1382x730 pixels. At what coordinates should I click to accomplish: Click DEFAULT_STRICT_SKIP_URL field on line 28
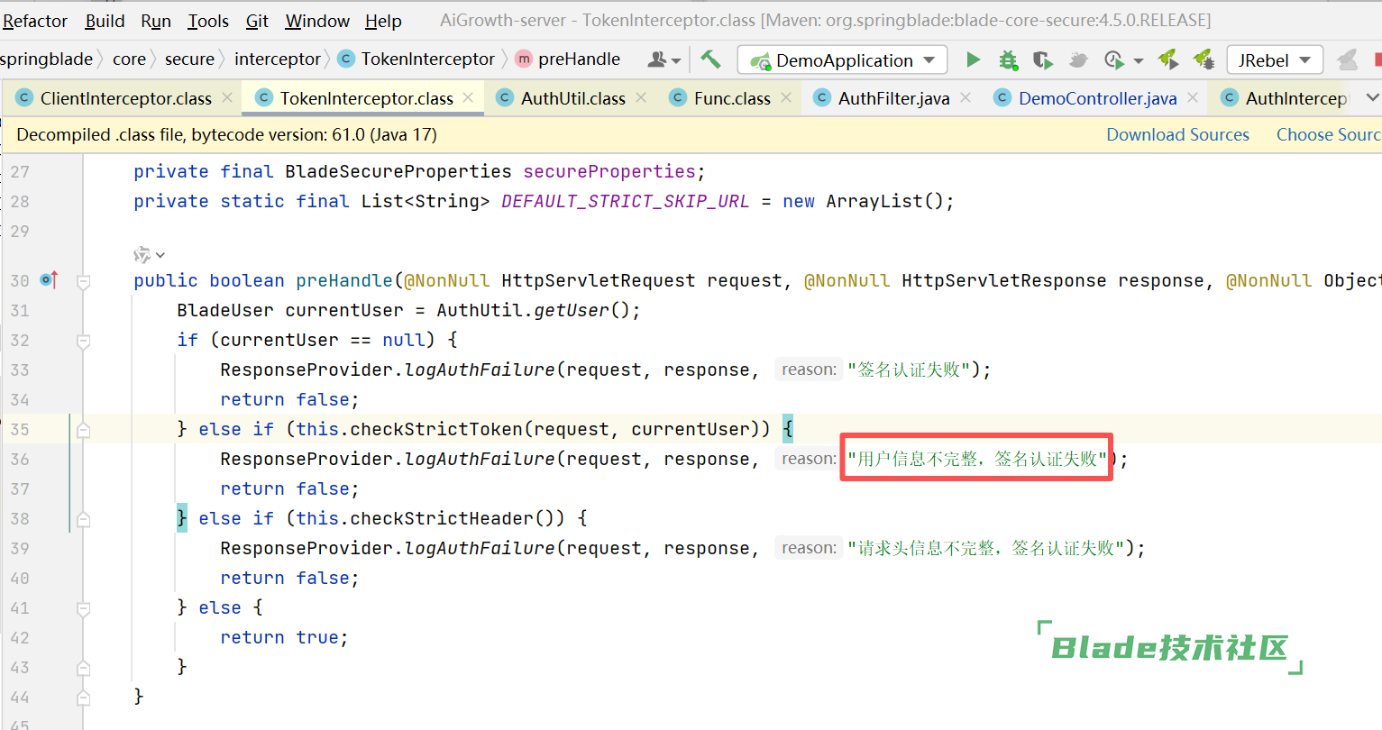click(x=625, y=201)
